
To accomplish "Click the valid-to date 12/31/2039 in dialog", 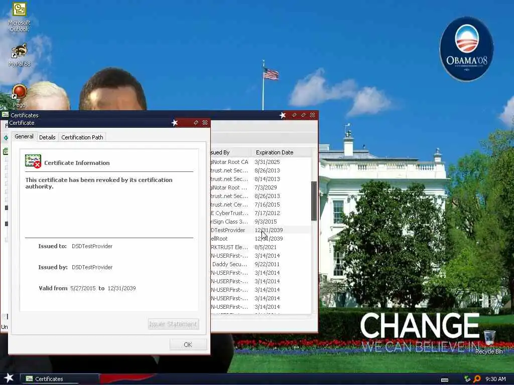I will click(x=121, y=288).
